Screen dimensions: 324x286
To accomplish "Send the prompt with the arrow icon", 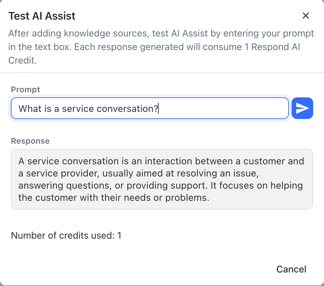I will (302, 108).
